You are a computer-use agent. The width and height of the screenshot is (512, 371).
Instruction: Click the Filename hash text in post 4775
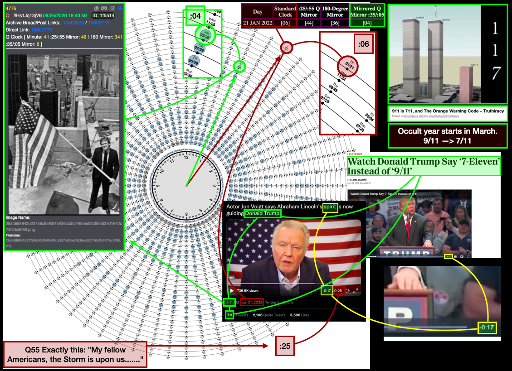point(64,243)
